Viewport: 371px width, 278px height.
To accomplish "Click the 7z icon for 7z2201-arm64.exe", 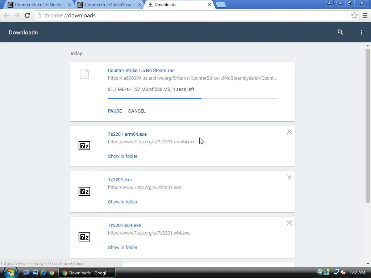I will [x=84, y=146].
